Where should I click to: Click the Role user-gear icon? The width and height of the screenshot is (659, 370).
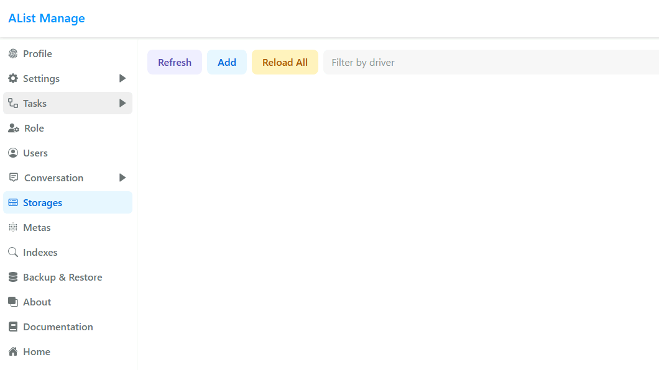(x=13, y=129)
